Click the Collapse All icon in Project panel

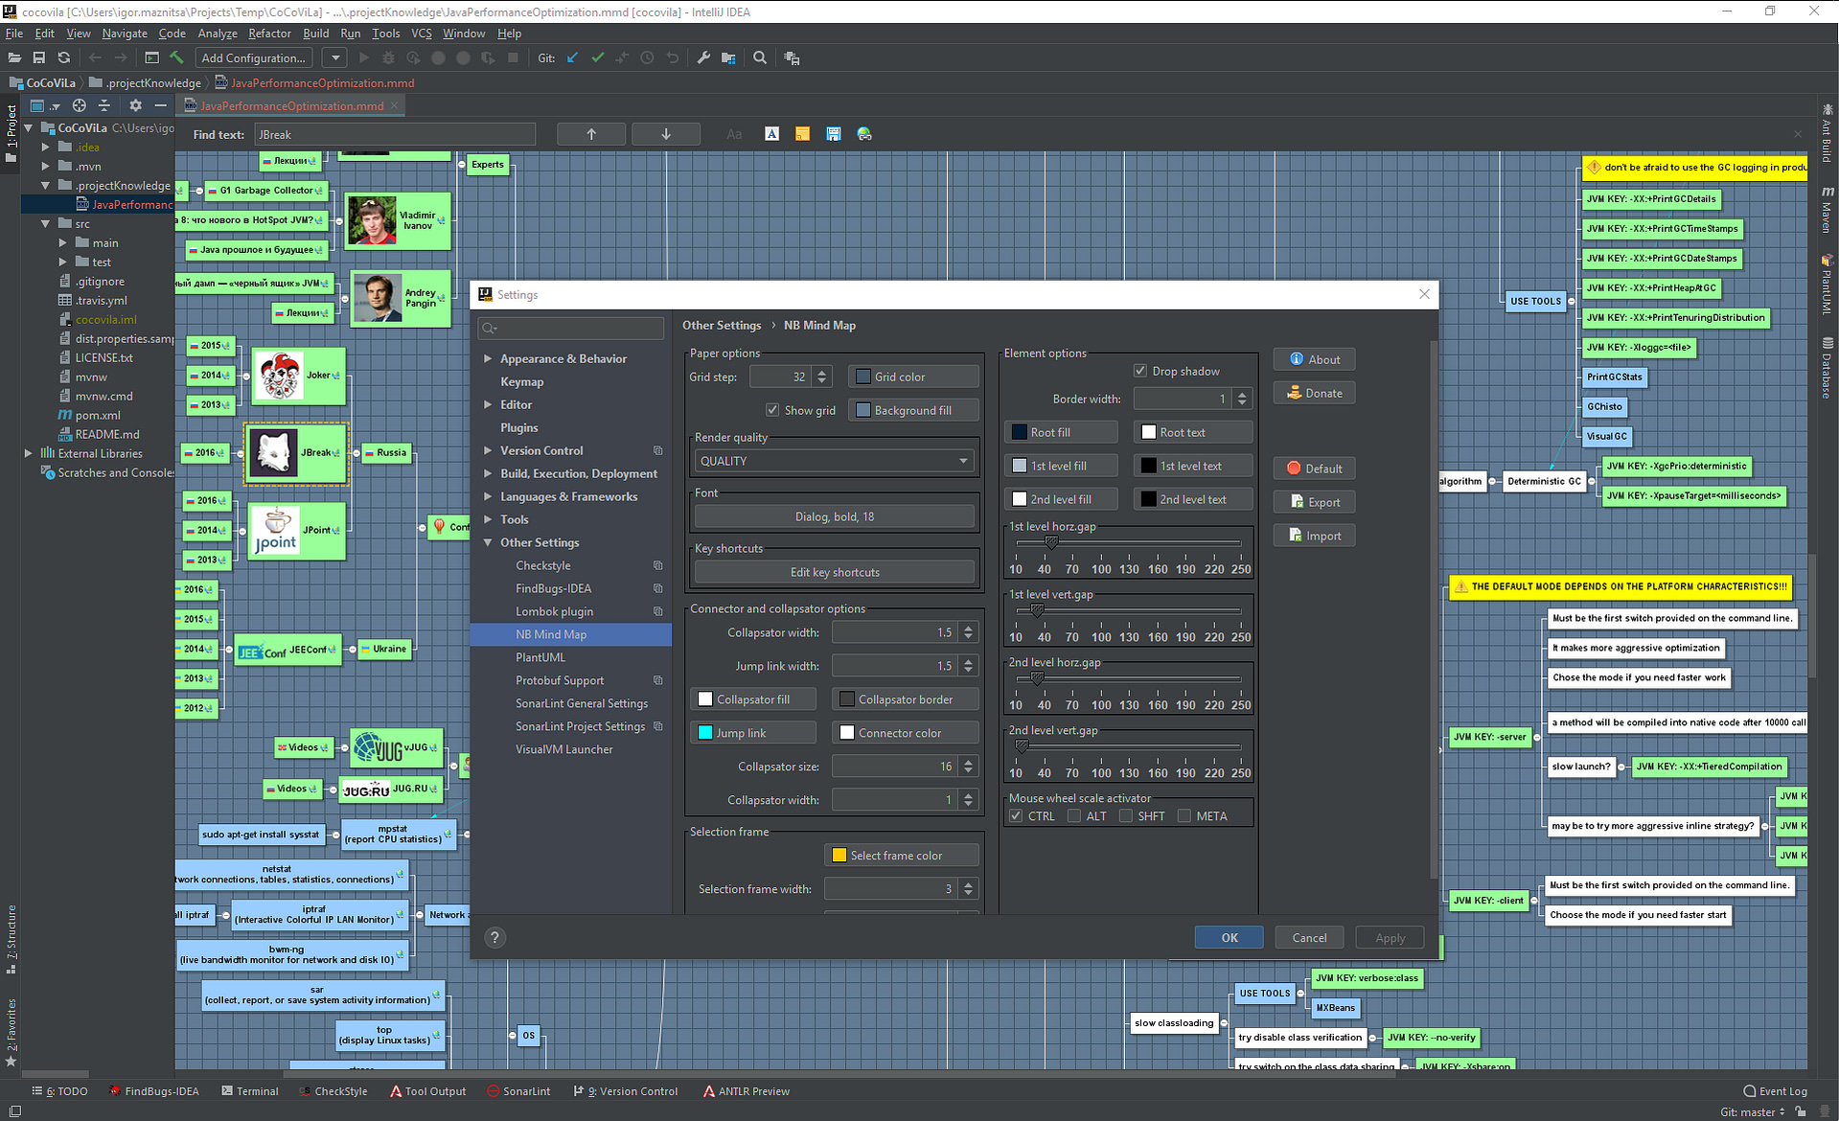(104, 105)
